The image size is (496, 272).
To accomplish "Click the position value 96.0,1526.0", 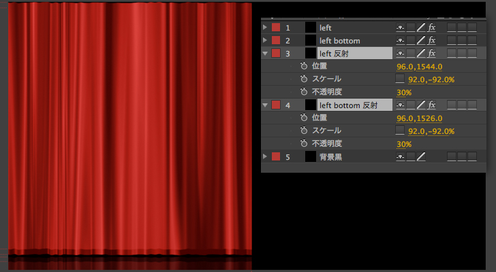I will point(419,118).
